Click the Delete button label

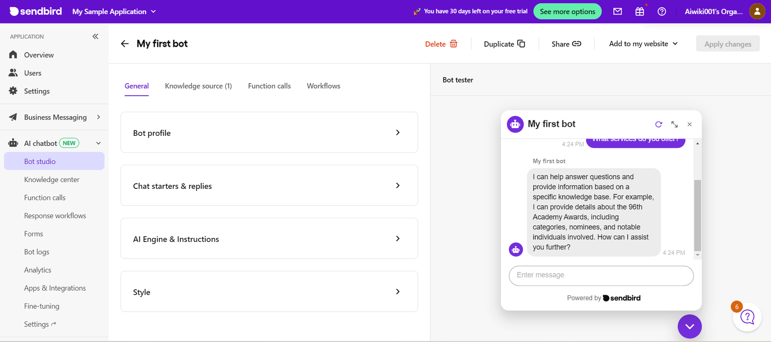435,44
